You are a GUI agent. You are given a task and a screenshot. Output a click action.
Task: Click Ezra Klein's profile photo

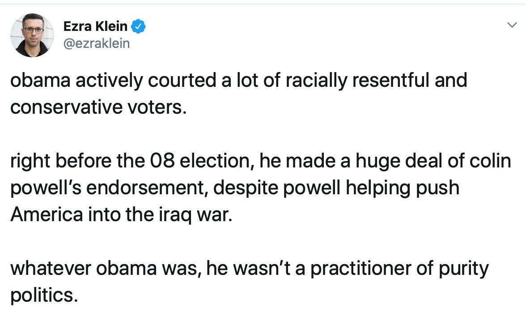click(32, 35)
